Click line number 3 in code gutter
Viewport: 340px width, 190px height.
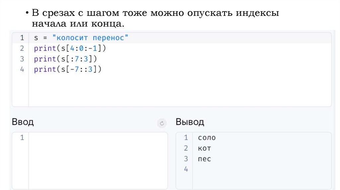point(22,59)
